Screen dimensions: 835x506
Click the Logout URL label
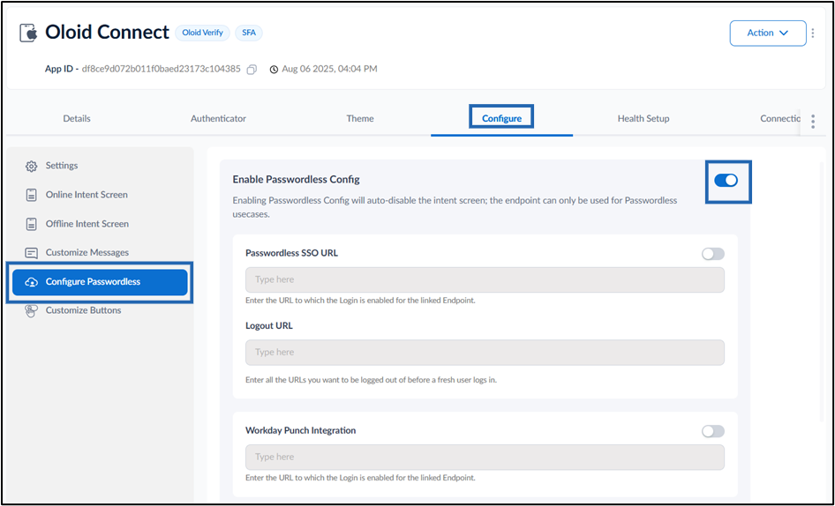(269, 325)
